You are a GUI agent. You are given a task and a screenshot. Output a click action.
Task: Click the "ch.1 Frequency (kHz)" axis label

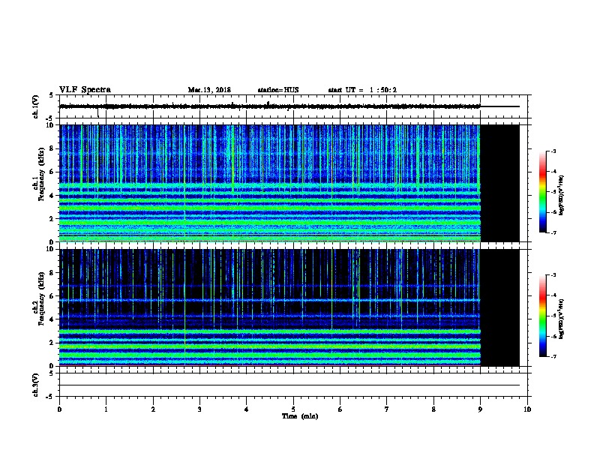point(39,174)
